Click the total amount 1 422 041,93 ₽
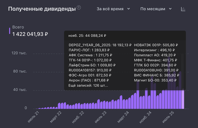The image size is (198, 128). pos(30,34)
